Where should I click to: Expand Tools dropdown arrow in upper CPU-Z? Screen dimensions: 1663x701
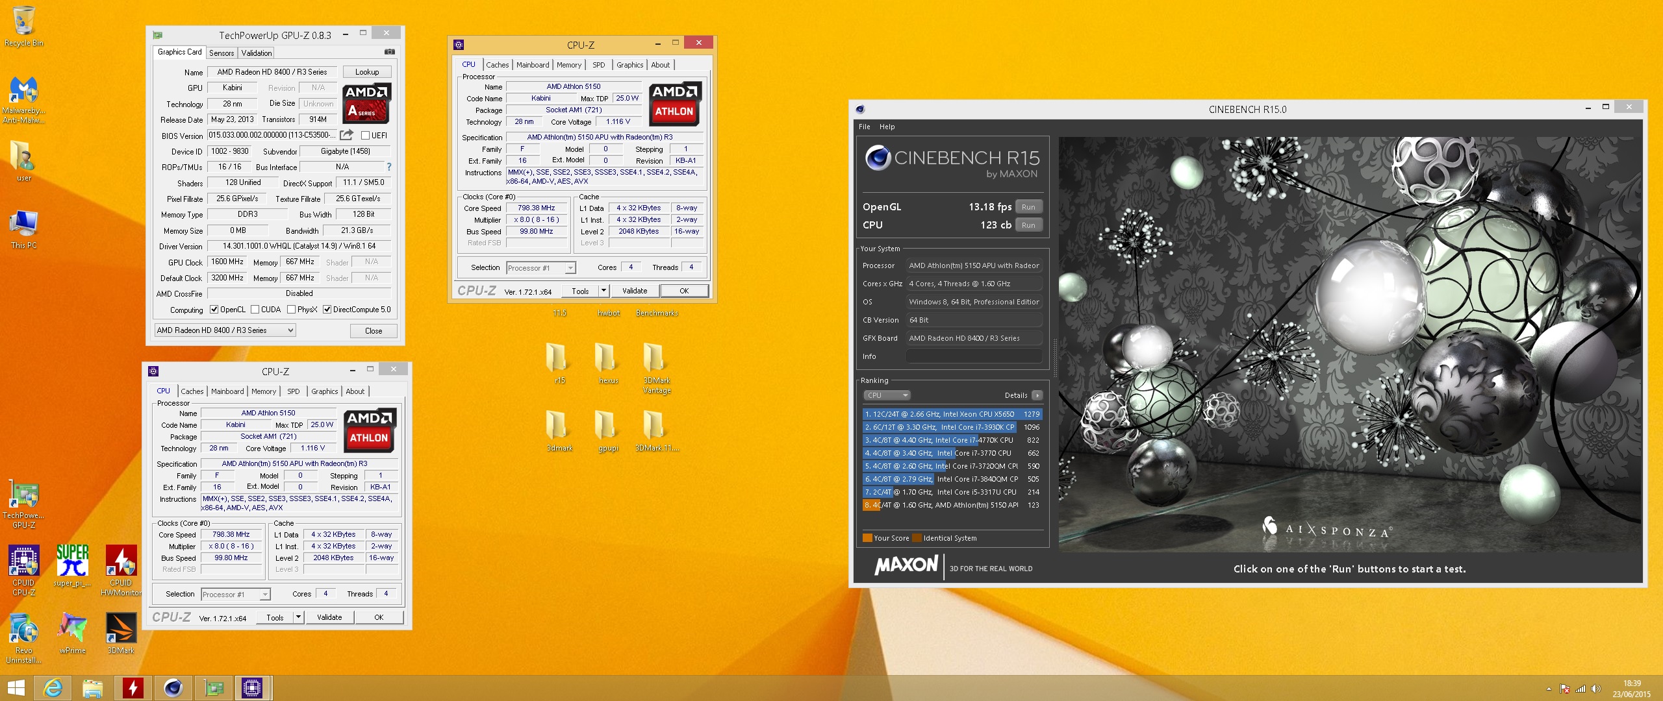(604, 291)
